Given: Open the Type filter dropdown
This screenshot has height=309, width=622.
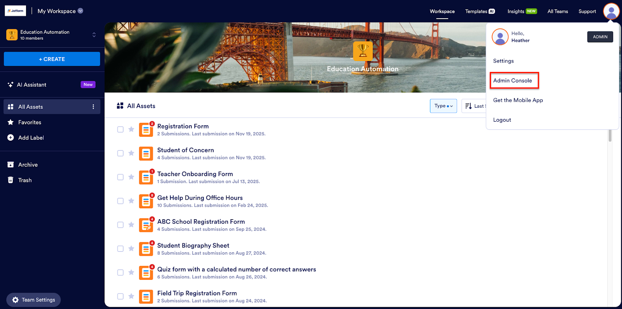Looking at the screenshot, I should [x=443, y=106].
